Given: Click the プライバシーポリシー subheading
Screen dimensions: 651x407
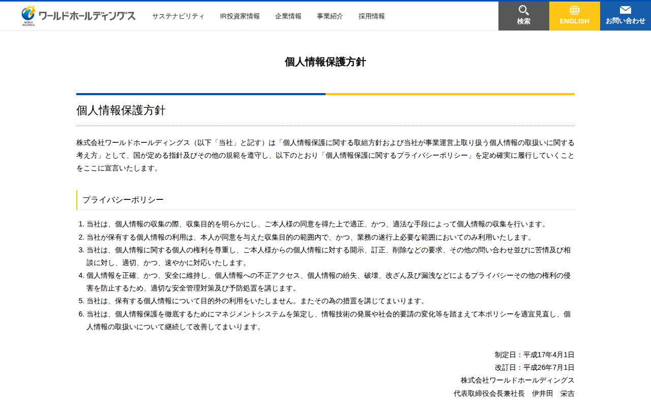Looking at the screenshot, I should click(x=123, y=200).
